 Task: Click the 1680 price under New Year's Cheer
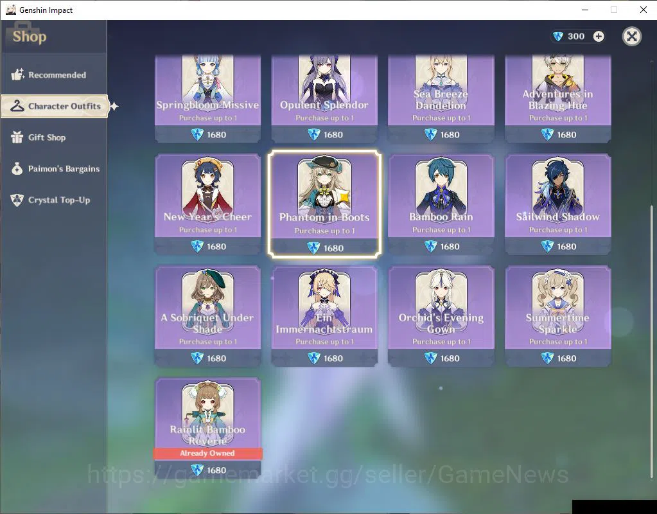[x=216, y=247]
